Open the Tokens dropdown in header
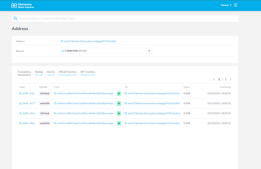261x169 pixels. click(226, 5)
